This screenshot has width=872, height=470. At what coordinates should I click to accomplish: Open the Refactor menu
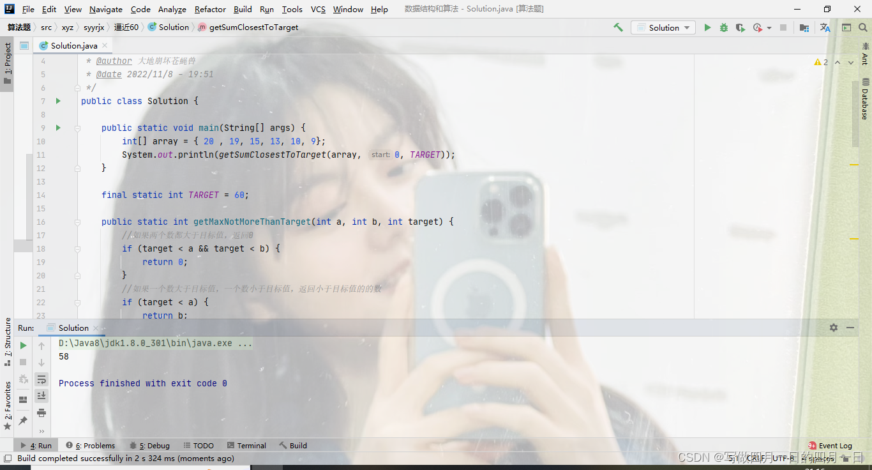(210, 9)
